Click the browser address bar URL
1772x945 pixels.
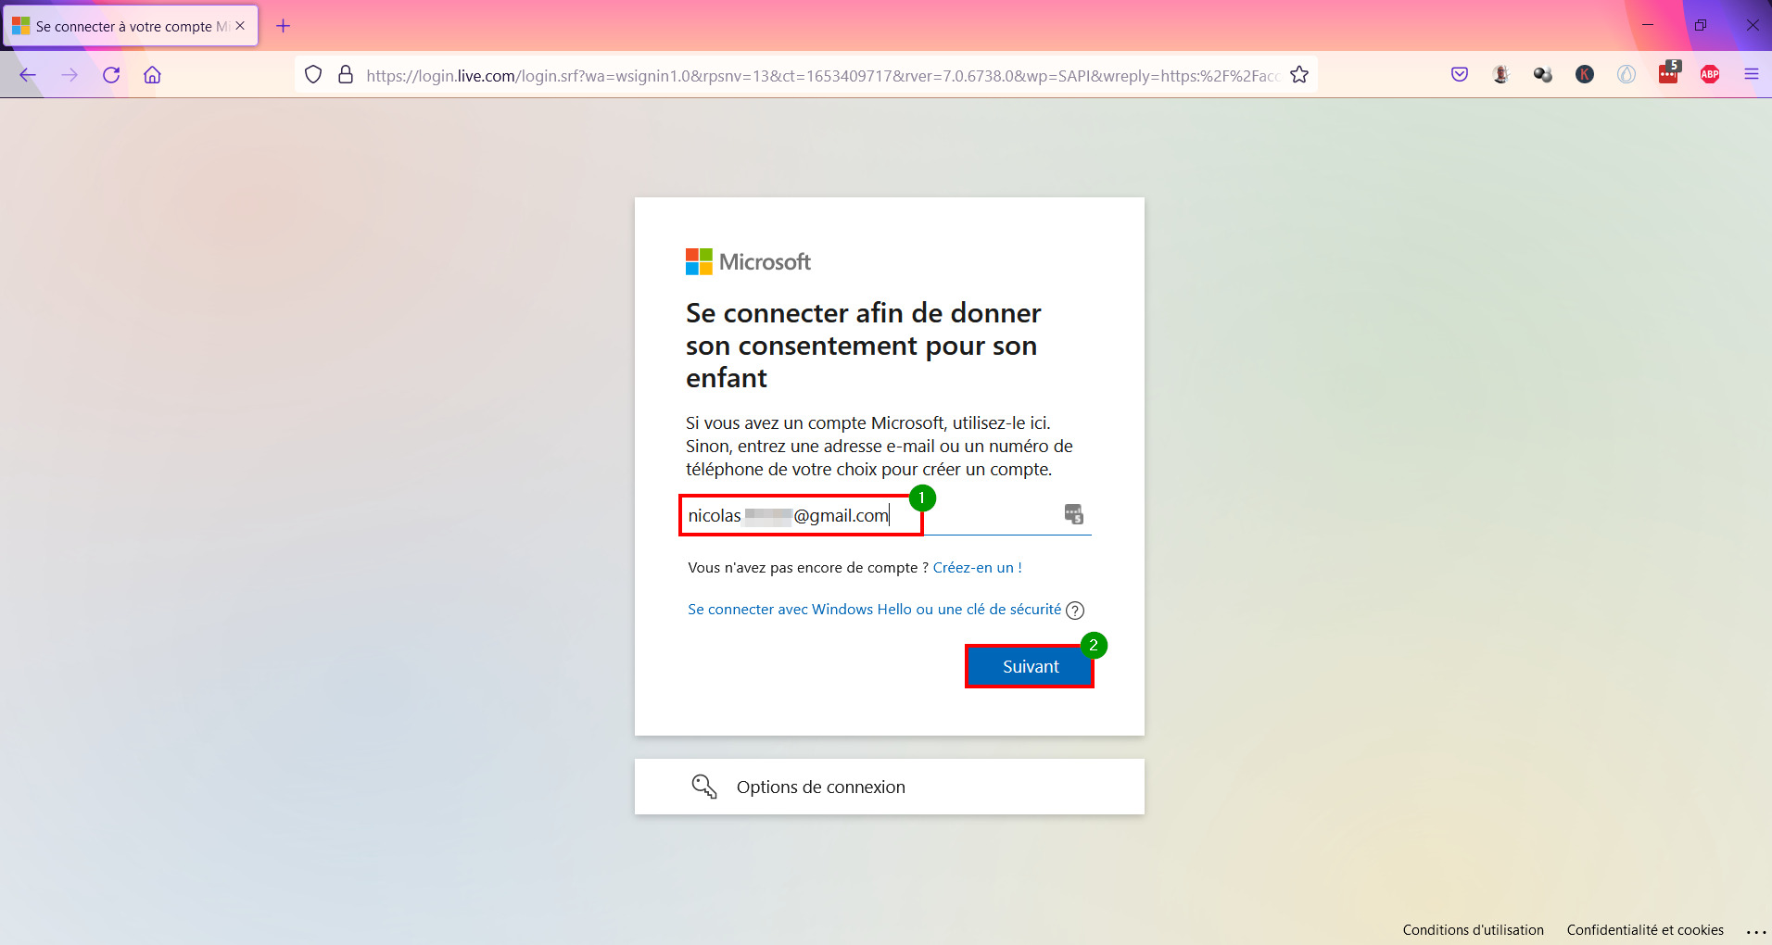823,75
